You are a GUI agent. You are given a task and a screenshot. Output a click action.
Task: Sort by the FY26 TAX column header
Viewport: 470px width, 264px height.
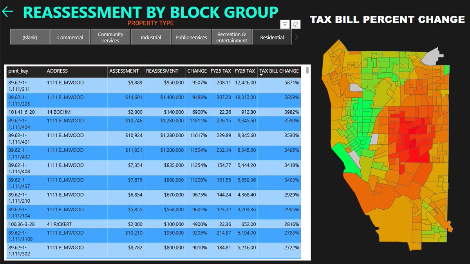245,72
